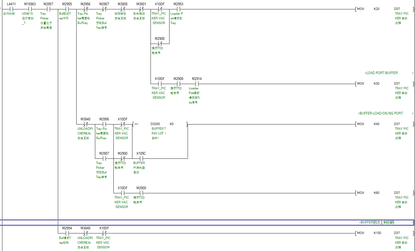This screenshot has width=415, height=251.
Task: Select the X105C BUFFER sensor contact
Action: [141, 158]
